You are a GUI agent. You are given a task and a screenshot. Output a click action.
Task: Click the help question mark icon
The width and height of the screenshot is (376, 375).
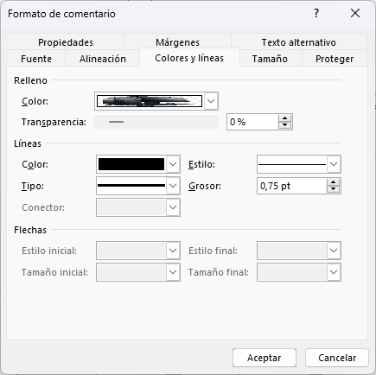point(316,13)
